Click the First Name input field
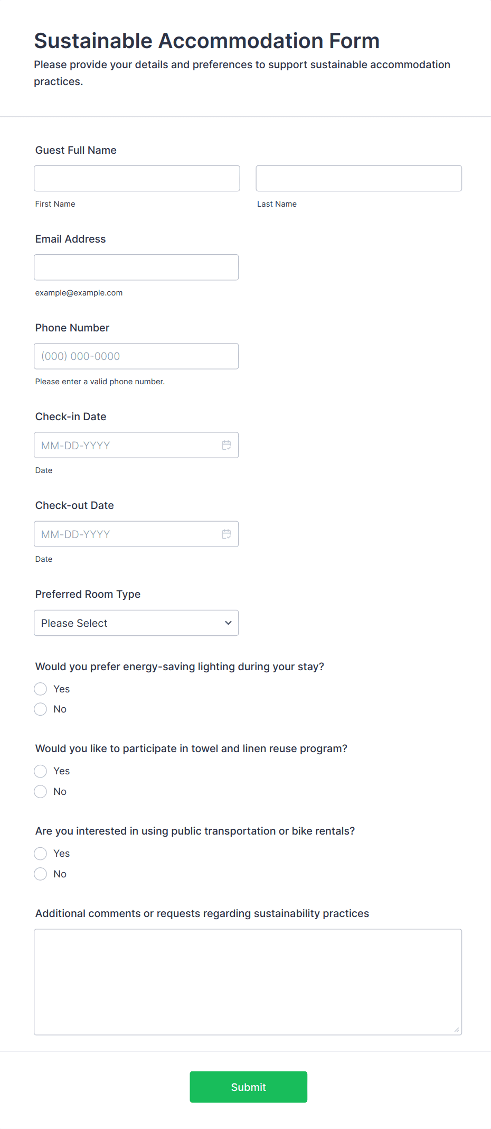The image size is (491, 1129). (137, 178)
